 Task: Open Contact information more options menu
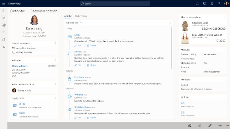[55, 43]
